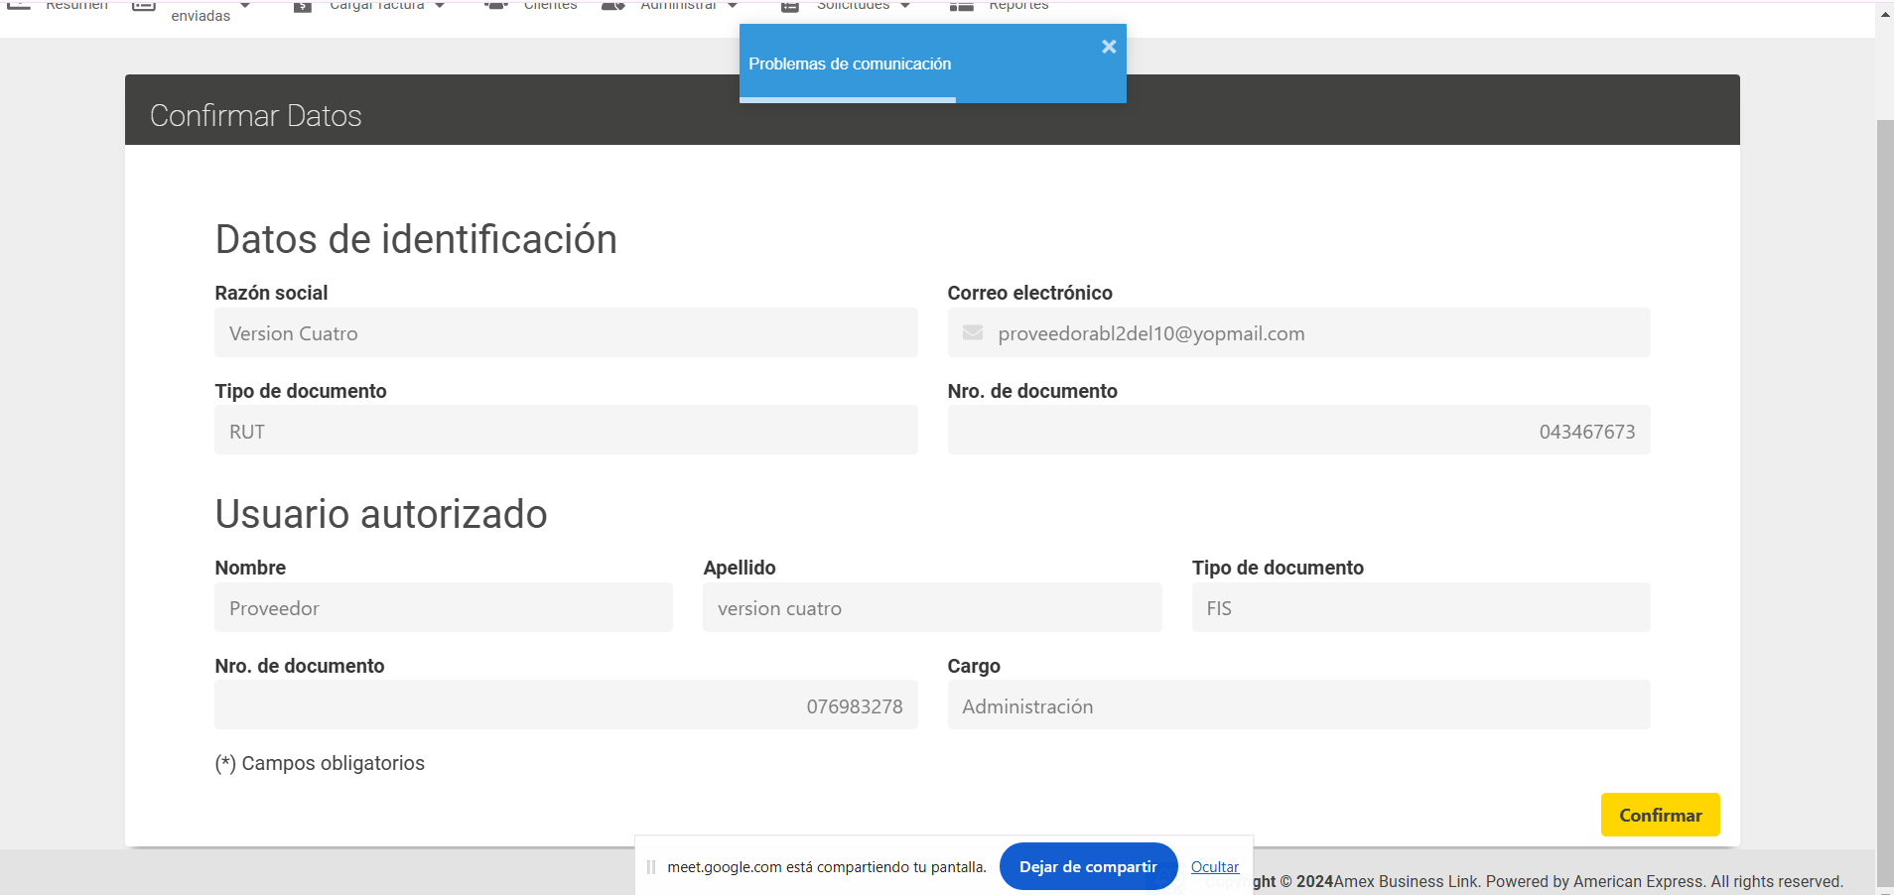The image size is (1894, 895).
Task: Click the Cargar factura invoice icon
Action: coord(303,6)
